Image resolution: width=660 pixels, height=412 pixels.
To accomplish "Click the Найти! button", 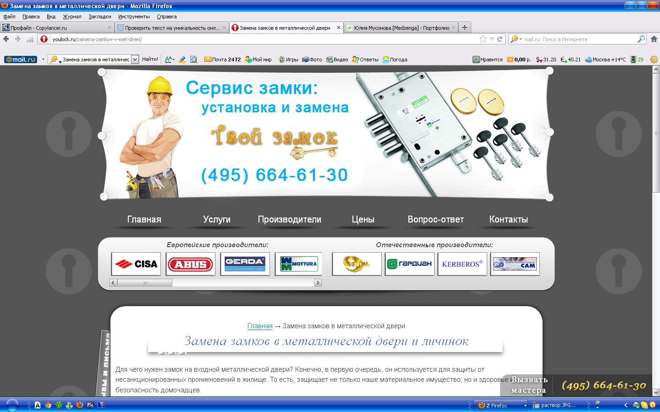I will [x=150, y=60].
